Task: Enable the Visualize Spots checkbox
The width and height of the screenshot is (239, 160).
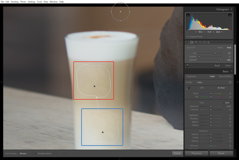Action: click(x=35, y=154)
